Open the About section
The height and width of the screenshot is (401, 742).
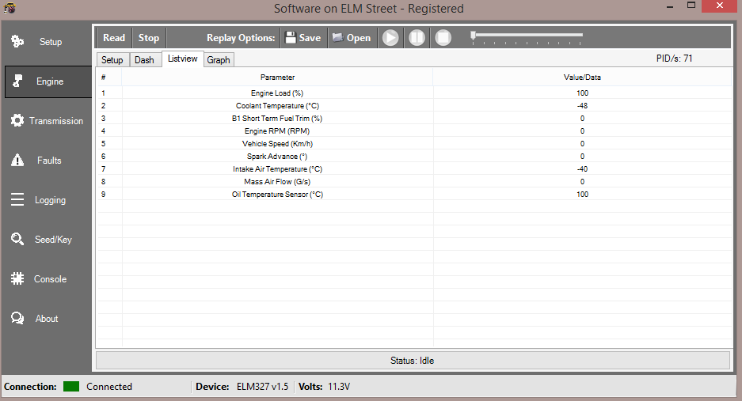point(46,319)
